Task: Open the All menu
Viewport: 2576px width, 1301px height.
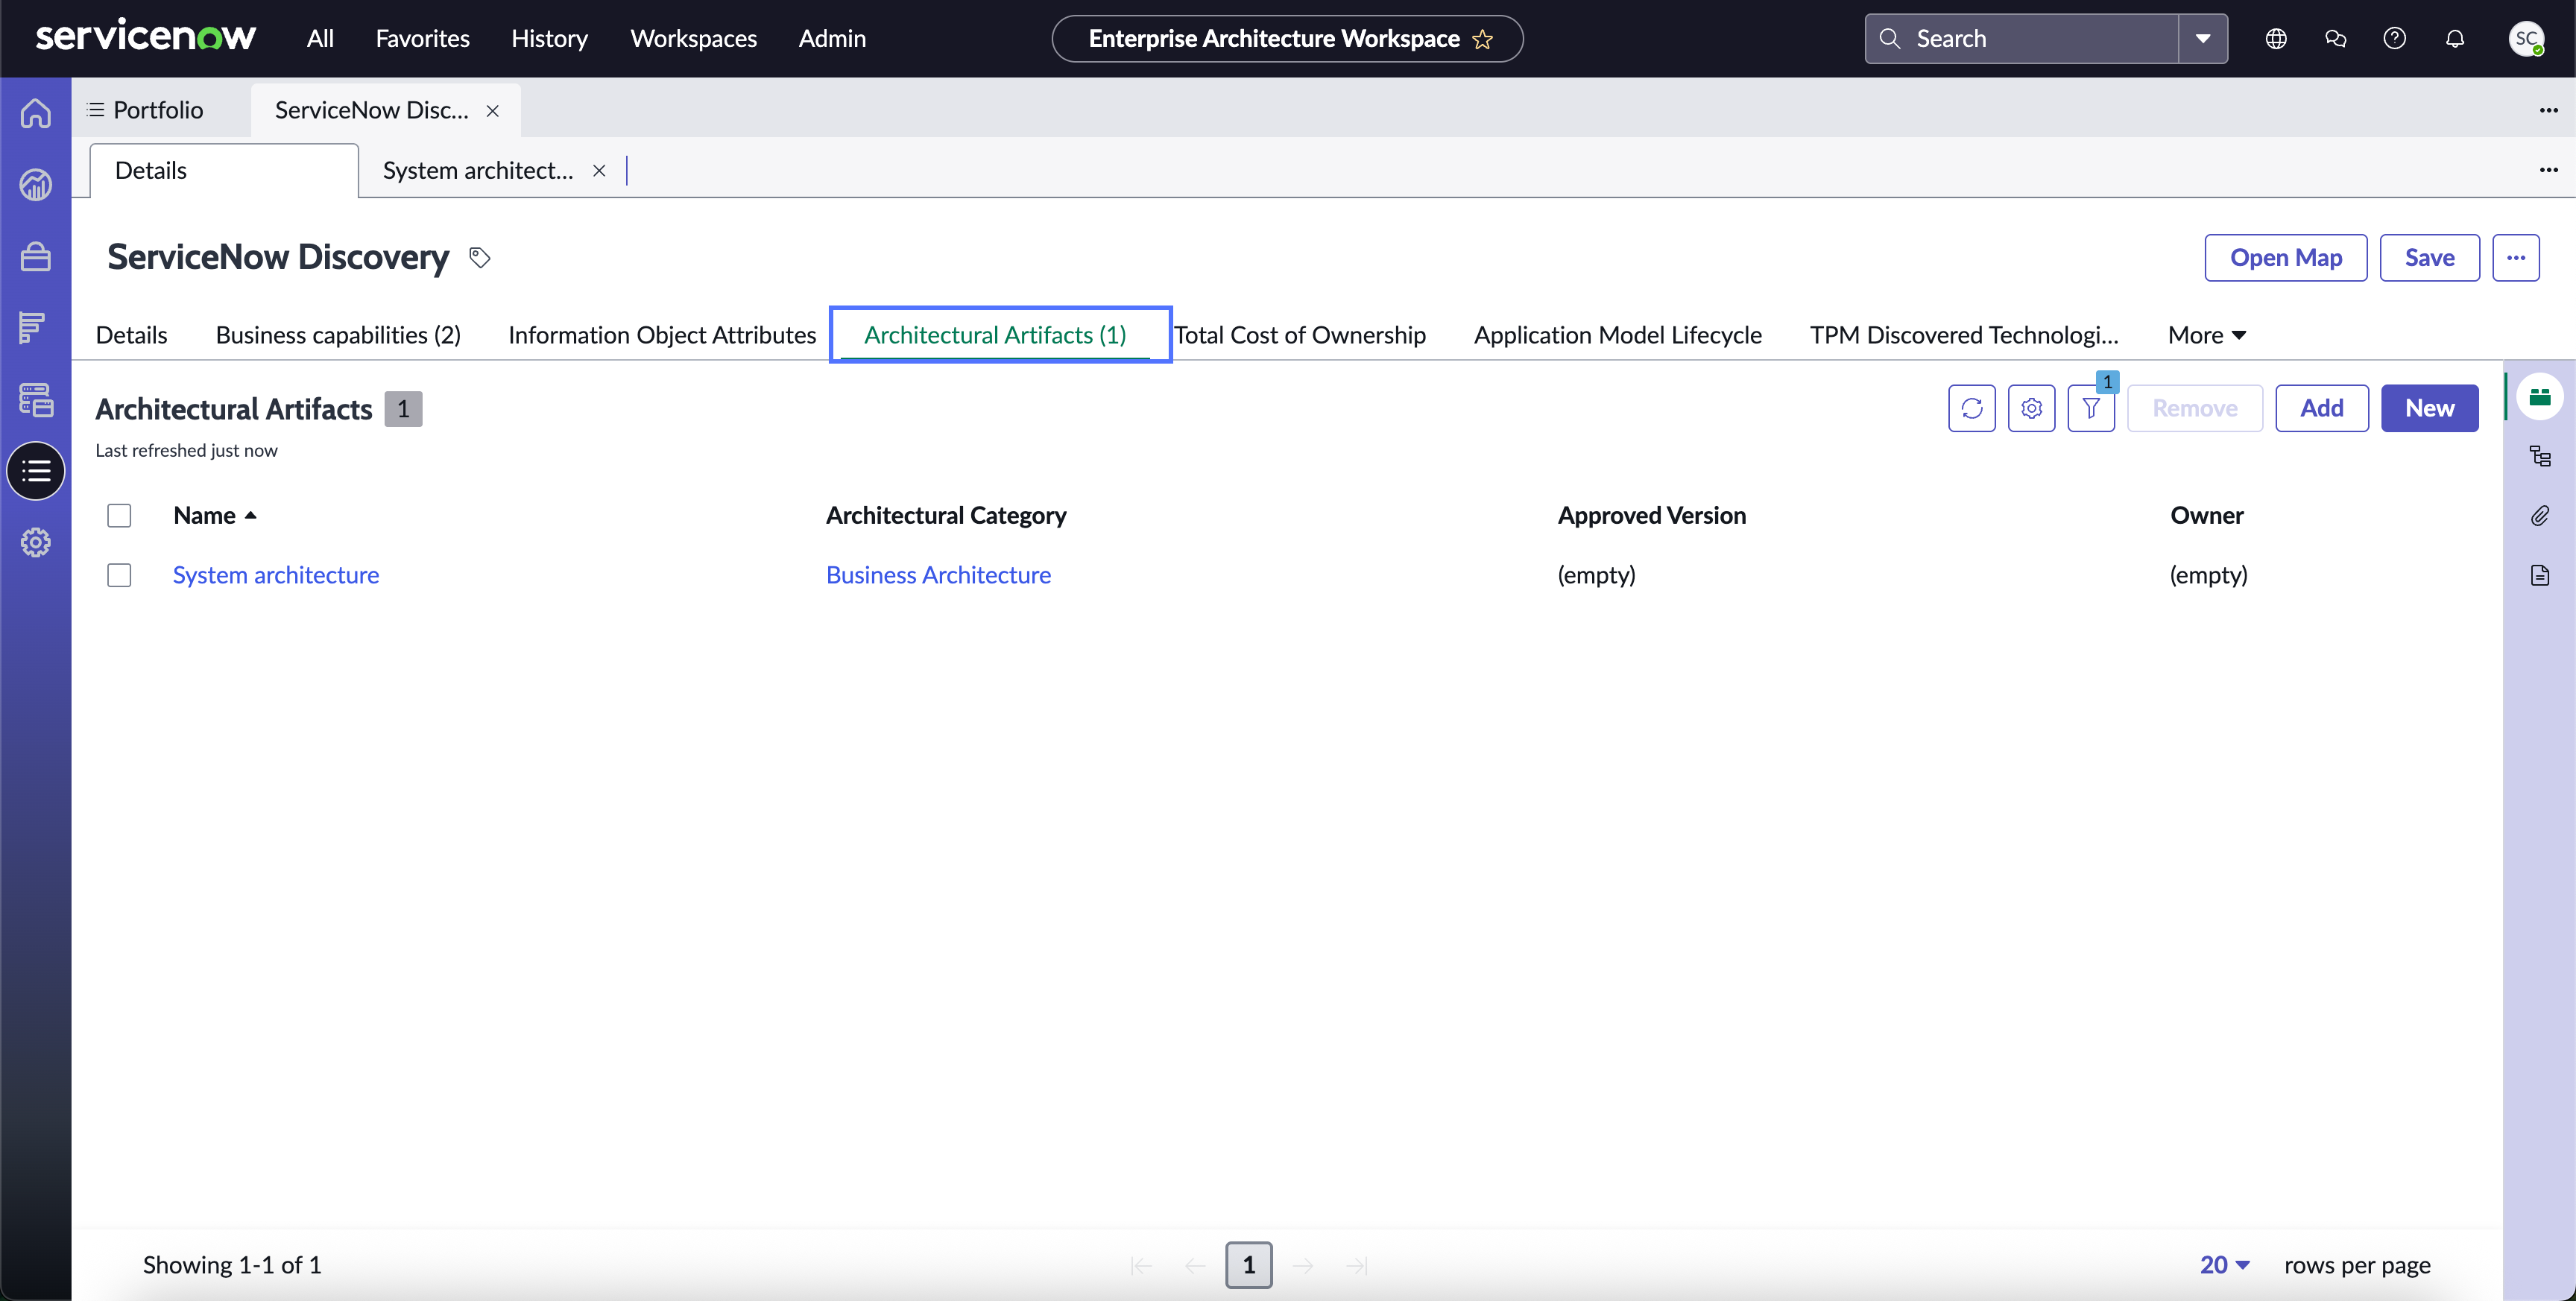Action: tap(320, 39)
